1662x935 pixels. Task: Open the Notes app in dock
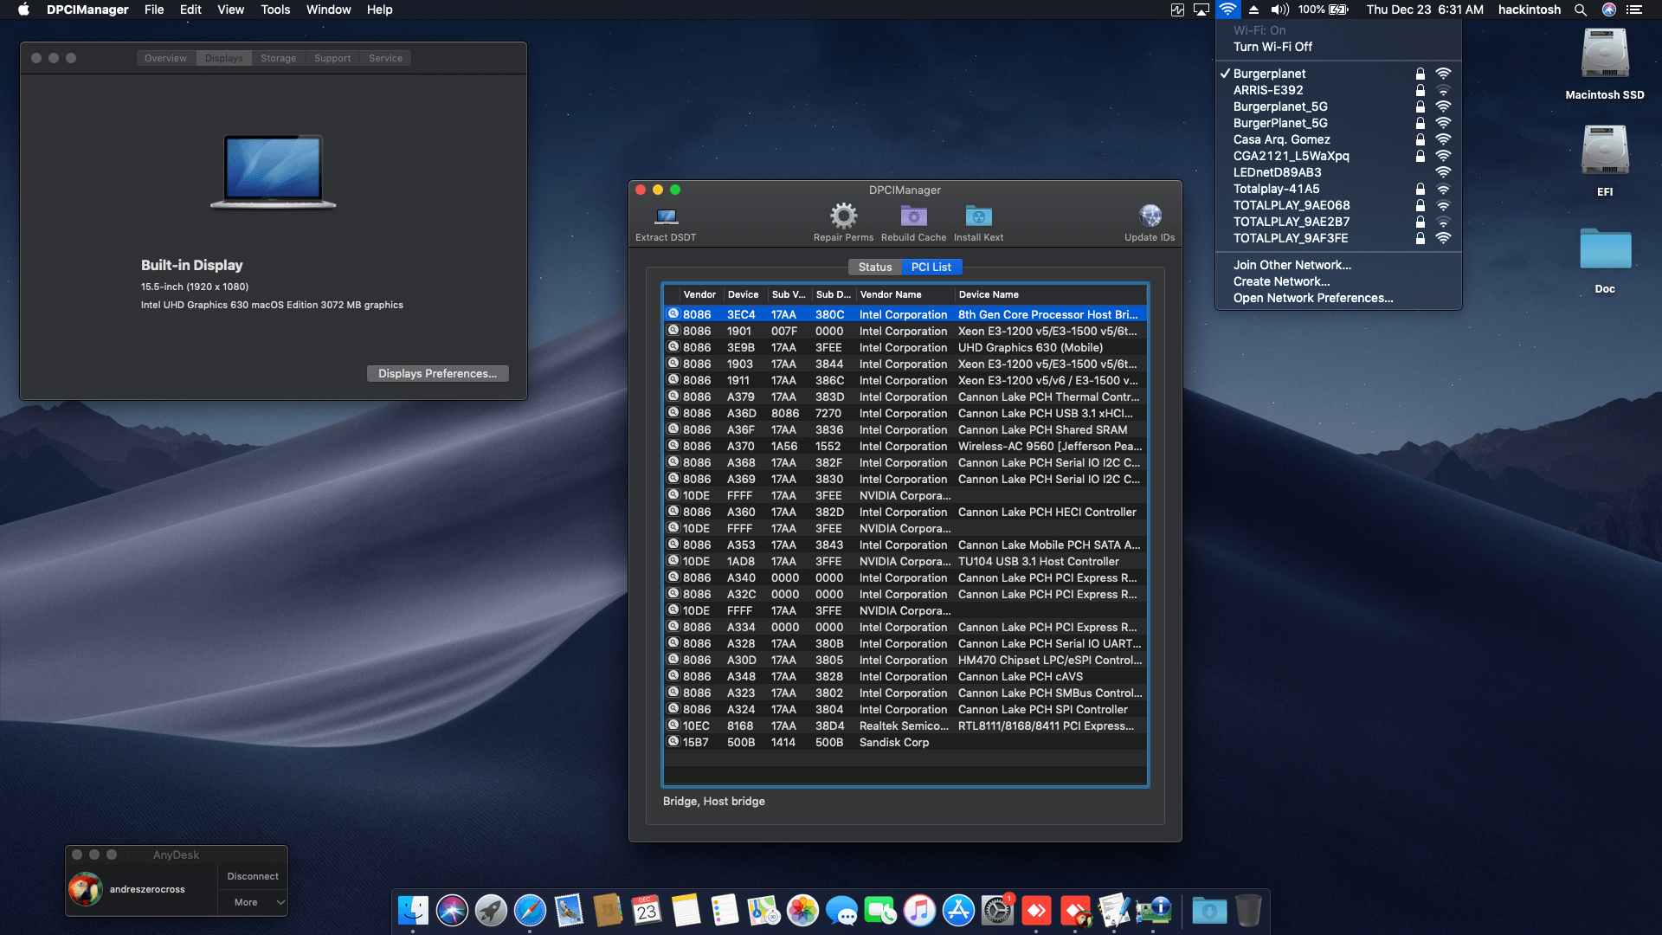tap(686, 910)
